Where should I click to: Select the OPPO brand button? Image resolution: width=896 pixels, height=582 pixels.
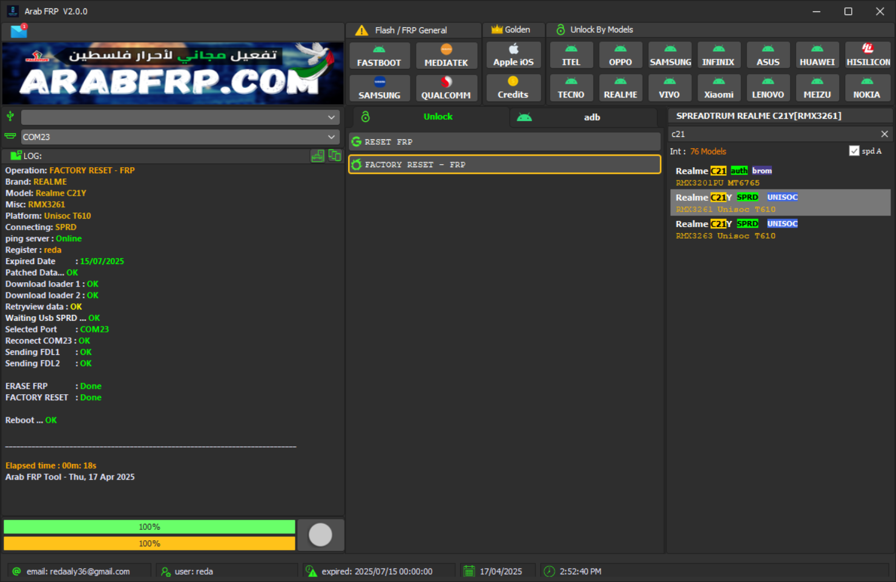click(621, 55)
